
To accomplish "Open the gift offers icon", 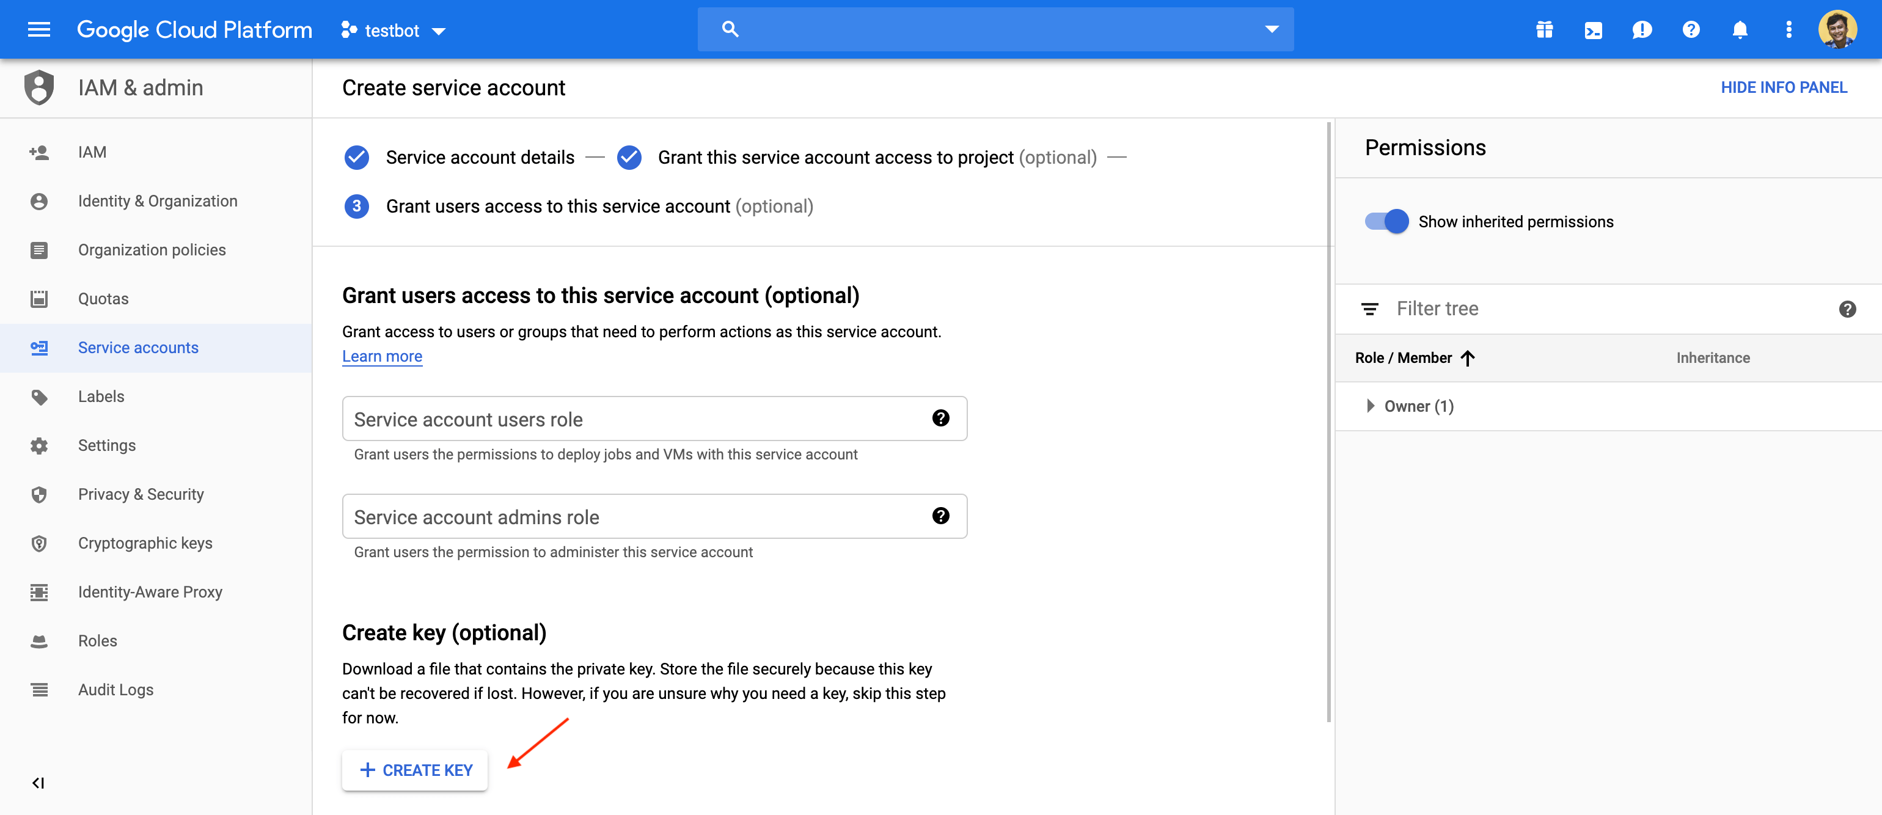I will pos(1545,29).
